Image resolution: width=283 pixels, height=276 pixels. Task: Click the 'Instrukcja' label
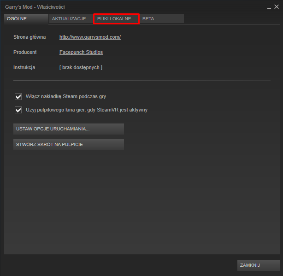24,67
